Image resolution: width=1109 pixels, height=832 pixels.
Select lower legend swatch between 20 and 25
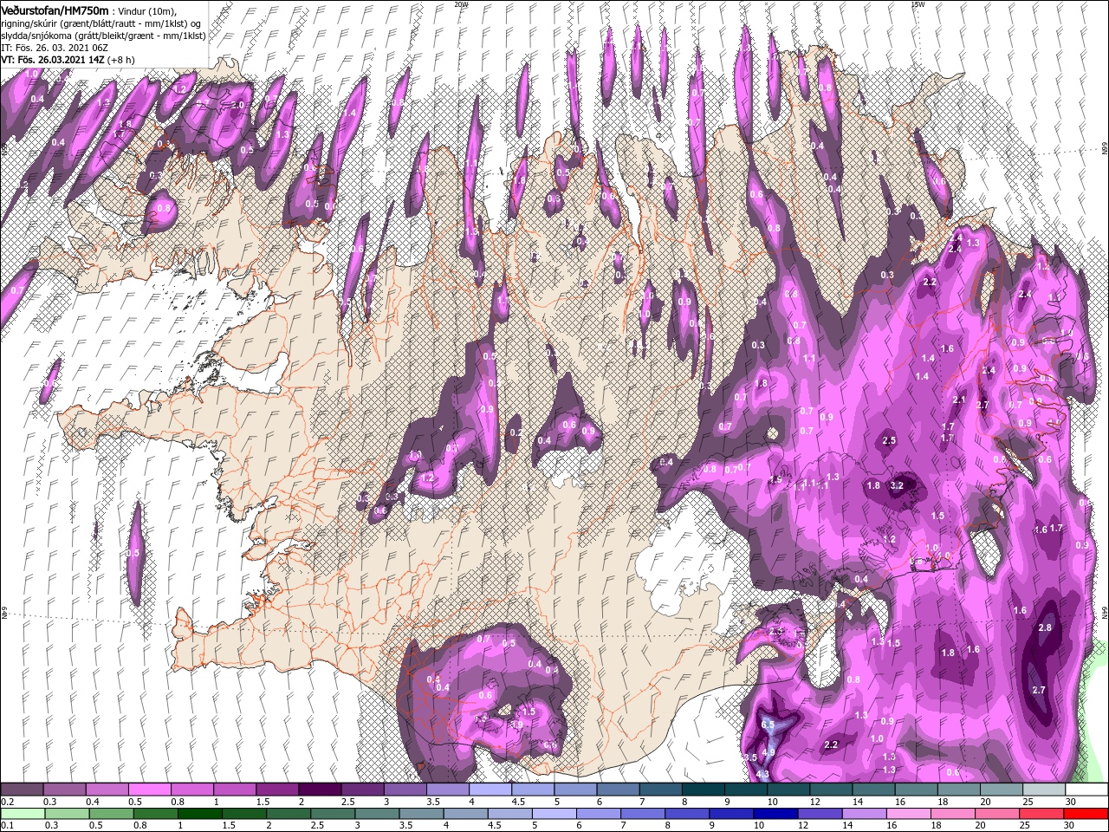(998, 814)
